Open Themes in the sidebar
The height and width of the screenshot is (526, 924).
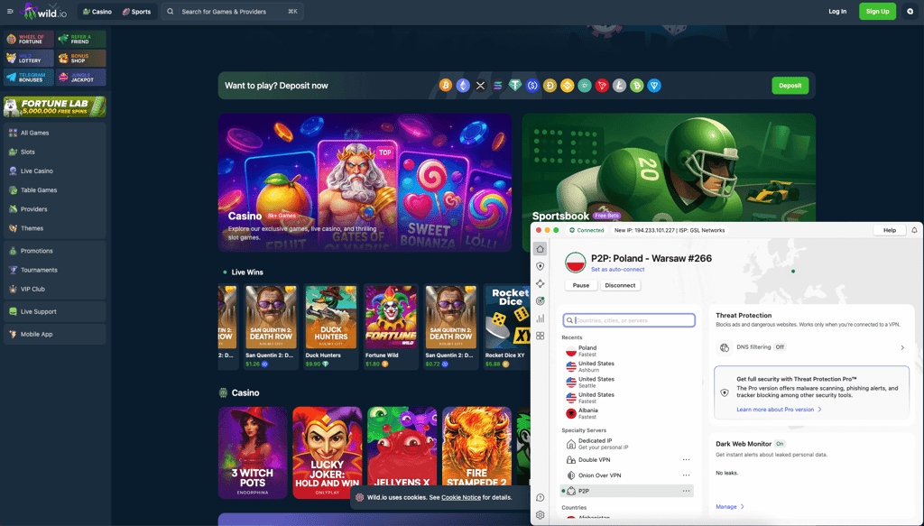55,228
